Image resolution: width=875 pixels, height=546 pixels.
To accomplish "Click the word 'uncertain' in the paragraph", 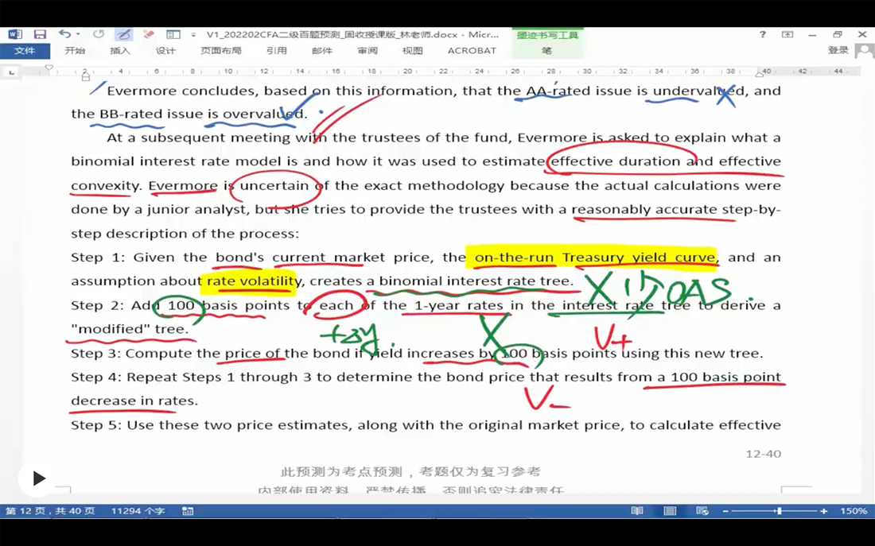I will coord(274,185).
